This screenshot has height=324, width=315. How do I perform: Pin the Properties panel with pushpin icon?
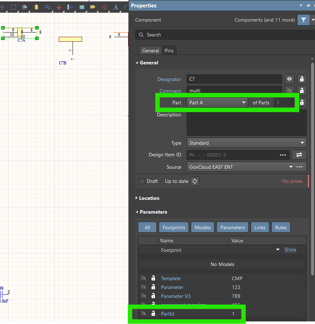(308, 6)
